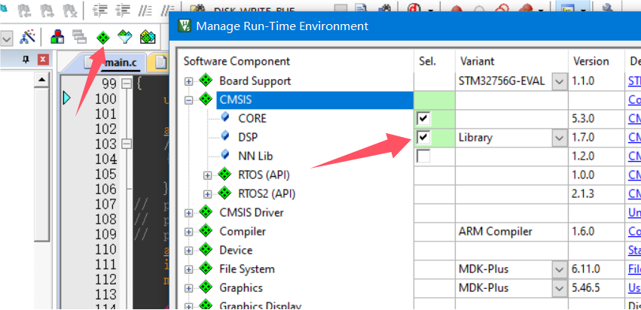
Task: Switch to the yellow tab beside main.c
Action: [160, 62]
